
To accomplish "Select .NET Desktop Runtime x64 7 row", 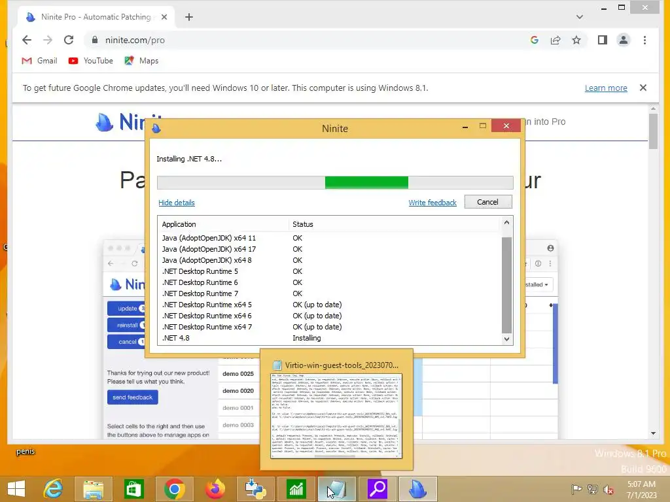I will (x=329, y=327).
